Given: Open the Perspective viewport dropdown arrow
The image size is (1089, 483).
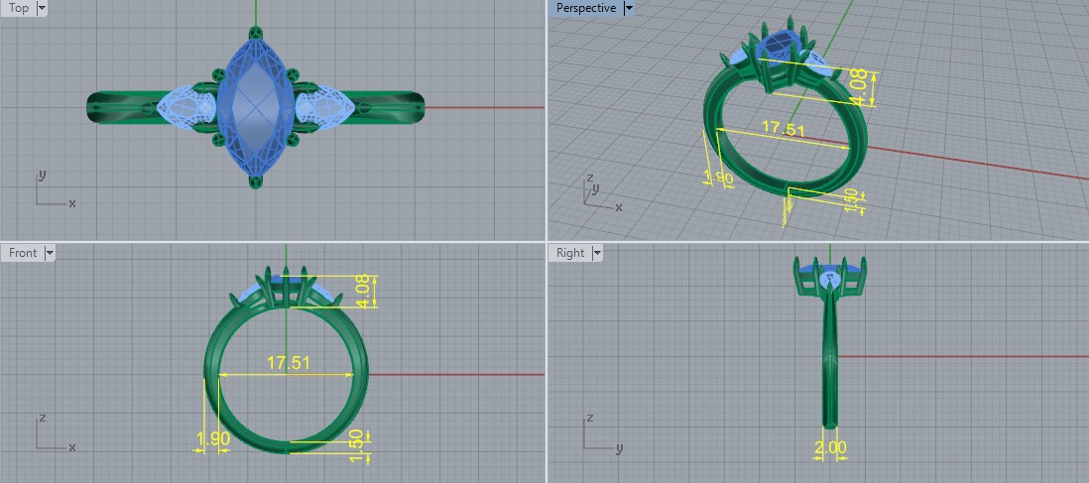Looking at the screenshot, I should point(629,8).
